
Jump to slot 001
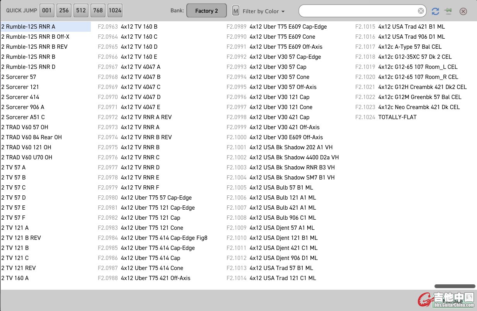click(47, 10)
